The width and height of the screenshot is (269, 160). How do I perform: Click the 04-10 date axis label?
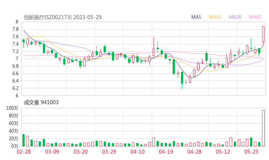(137, 152)
